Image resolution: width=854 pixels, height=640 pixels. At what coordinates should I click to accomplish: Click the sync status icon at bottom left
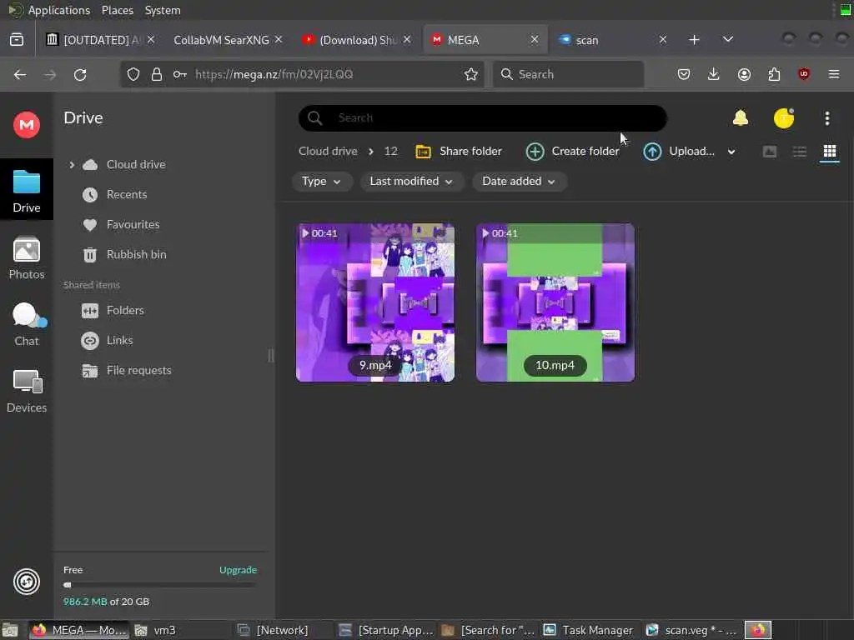tap(26, 582)
